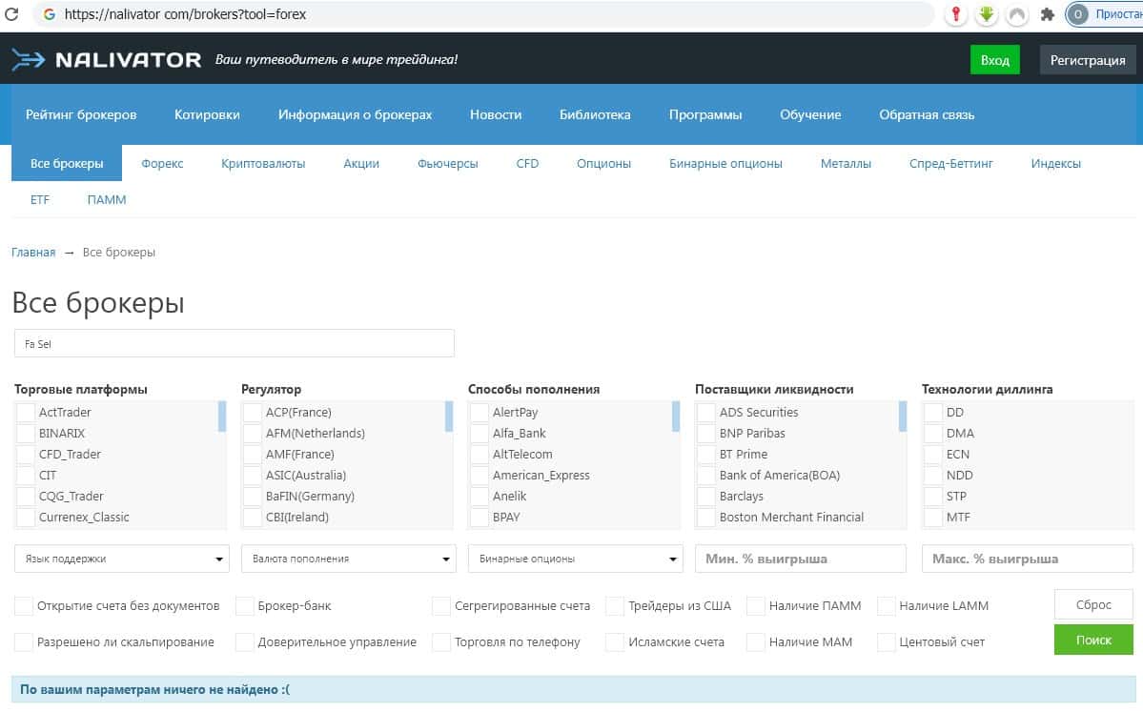Viewport: 1143px width, 712px height.
Task: Click the Мин. % выигрыша input field
Action: tap(801, 559)
